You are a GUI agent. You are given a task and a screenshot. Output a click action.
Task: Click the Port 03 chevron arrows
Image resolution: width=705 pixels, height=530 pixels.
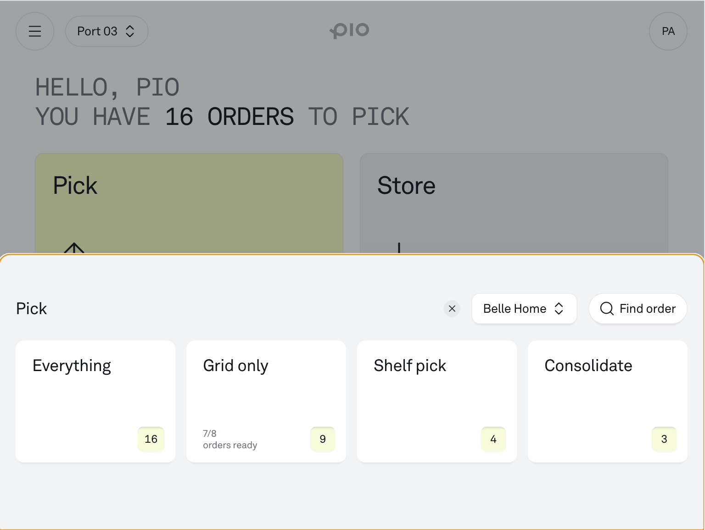coord(130,31)
